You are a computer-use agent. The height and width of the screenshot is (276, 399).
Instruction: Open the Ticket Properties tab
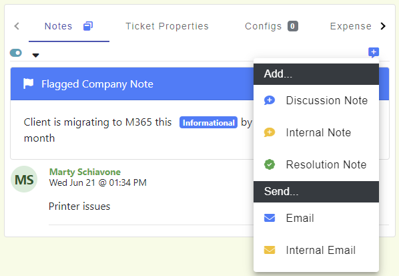pos(167,26)
